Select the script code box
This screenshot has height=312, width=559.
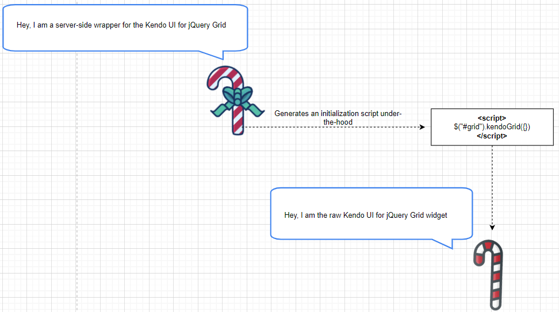click(x=492, y=127)
